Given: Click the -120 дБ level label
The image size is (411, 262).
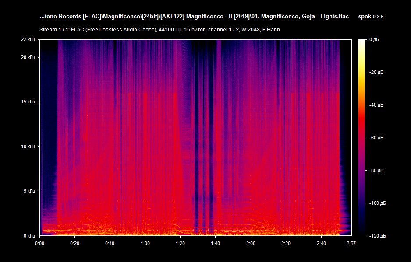Looking at the screenshot, I should [x=377, y=236].
